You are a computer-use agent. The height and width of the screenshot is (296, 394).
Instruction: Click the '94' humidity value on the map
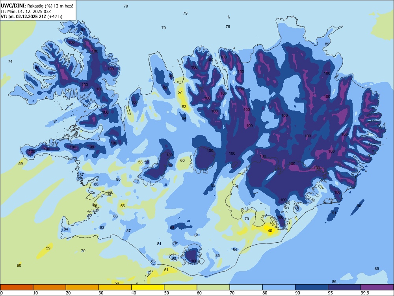pyautogui.click(x=184, y=118)
